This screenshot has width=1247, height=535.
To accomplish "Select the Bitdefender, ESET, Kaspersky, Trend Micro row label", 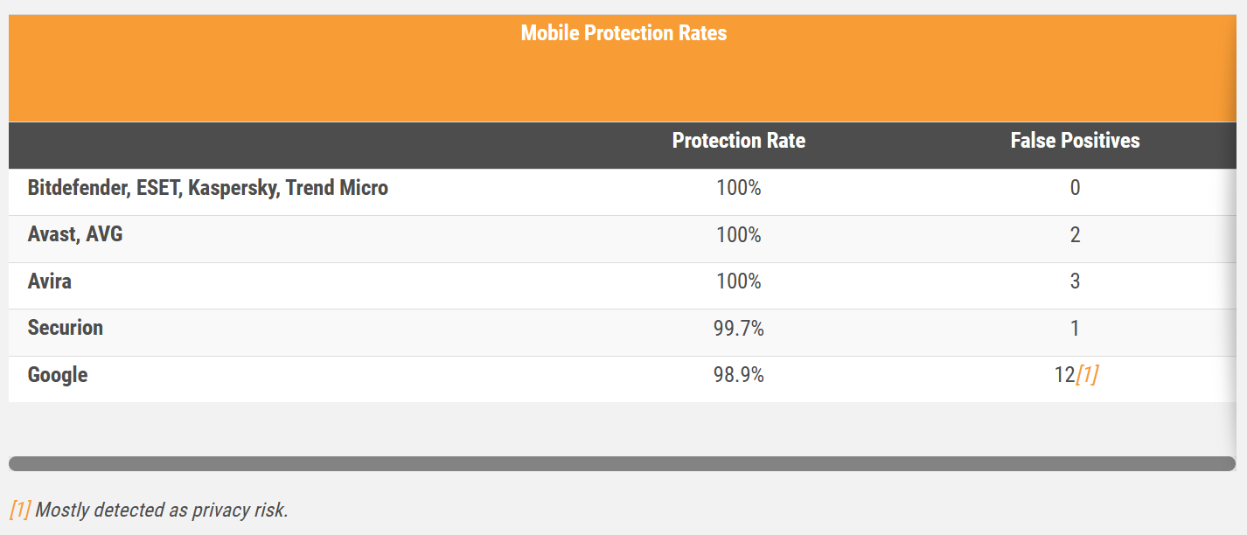I will click(x=208, y=188).
